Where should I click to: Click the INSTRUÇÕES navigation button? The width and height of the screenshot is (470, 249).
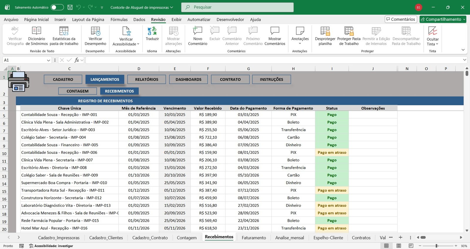(271, 79)
